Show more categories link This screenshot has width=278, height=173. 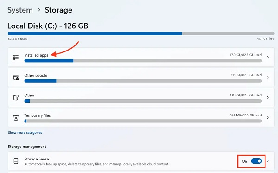[25, 132]
